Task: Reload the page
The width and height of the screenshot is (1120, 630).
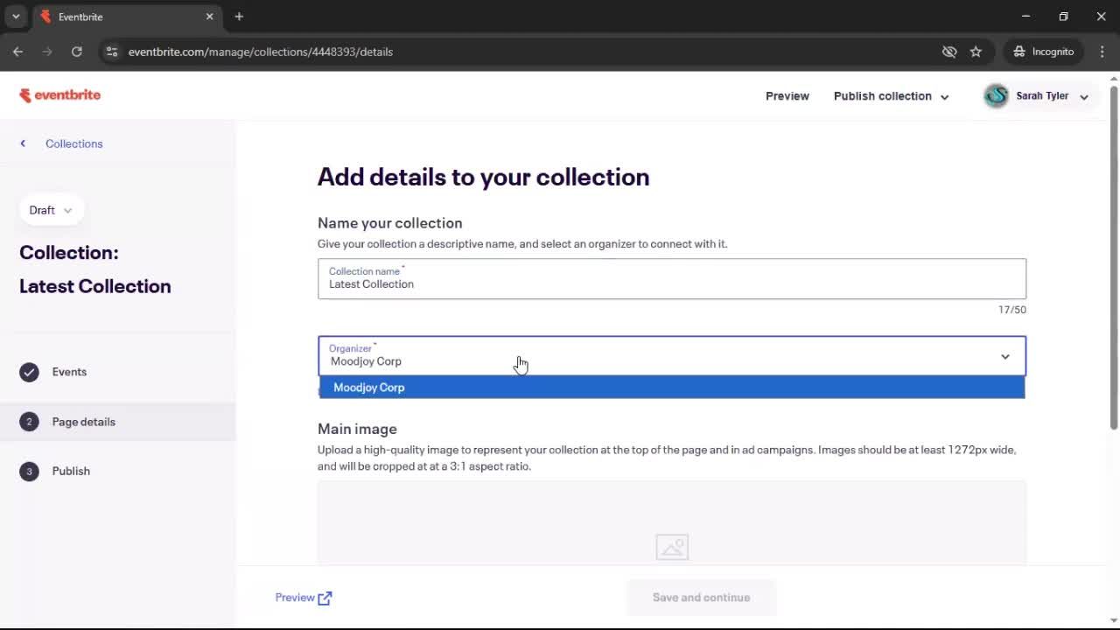Action: (x=77, y=52)
